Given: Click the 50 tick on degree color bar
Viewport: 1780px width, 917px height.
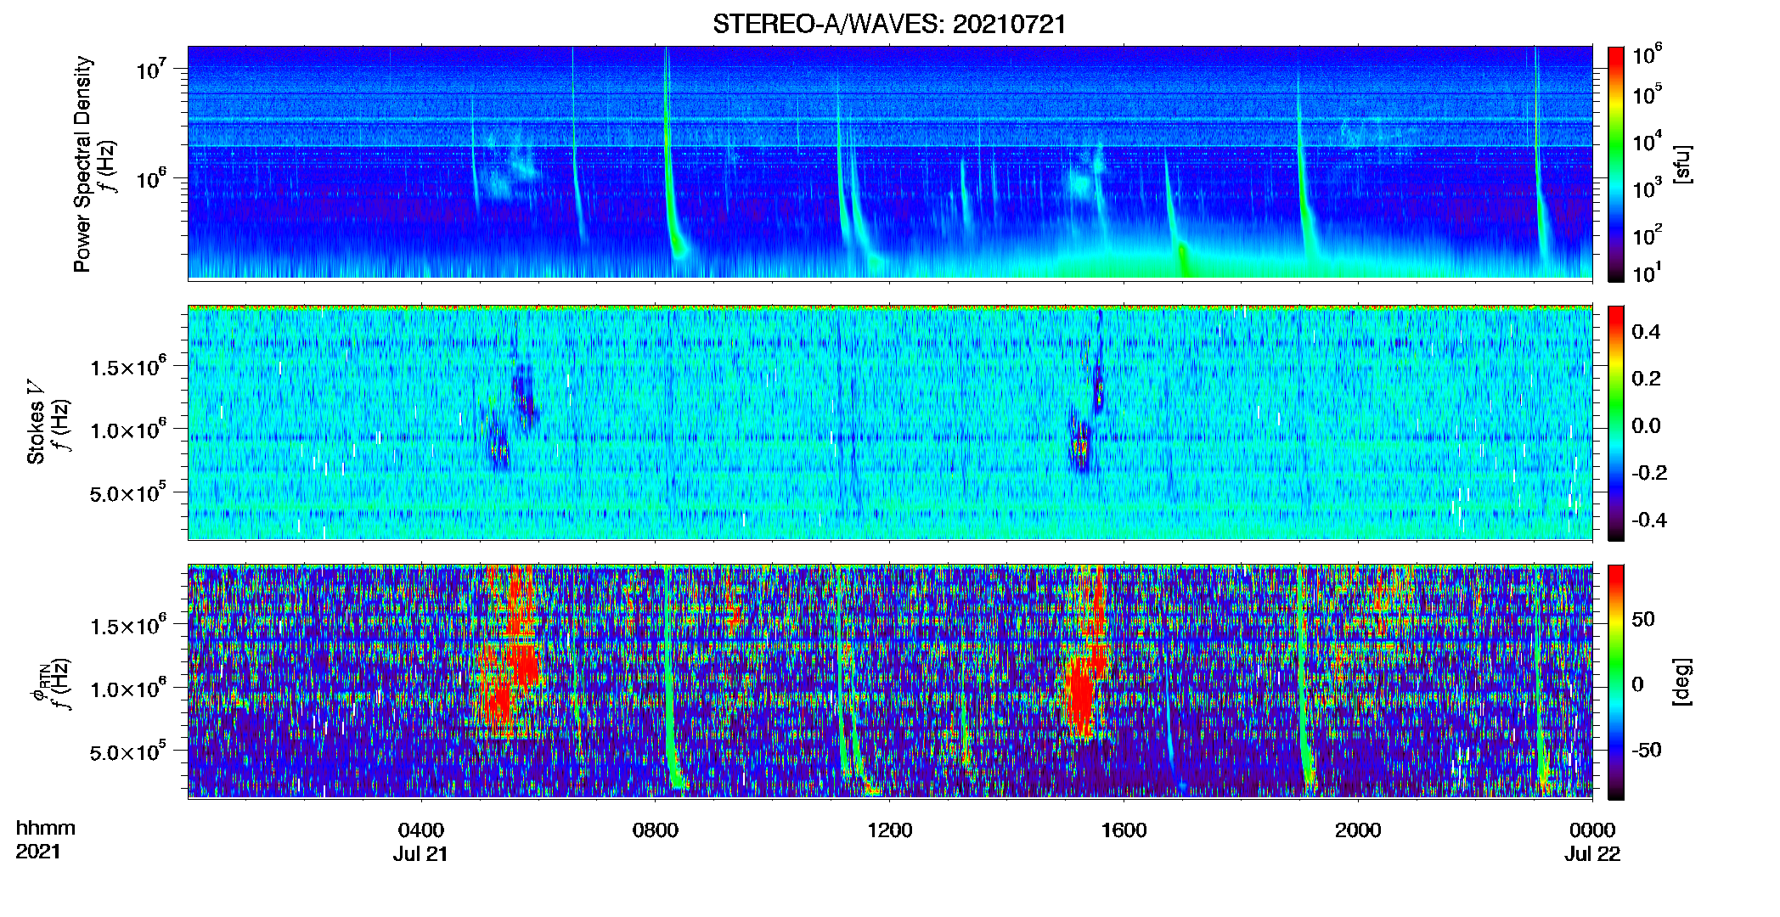Looking at the screenshot, I should [1643, 619].
